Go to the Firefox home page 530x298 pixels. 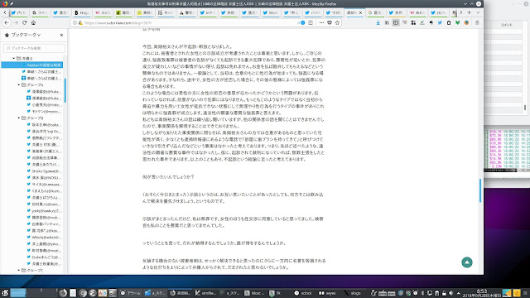click(x=33, y=22)
